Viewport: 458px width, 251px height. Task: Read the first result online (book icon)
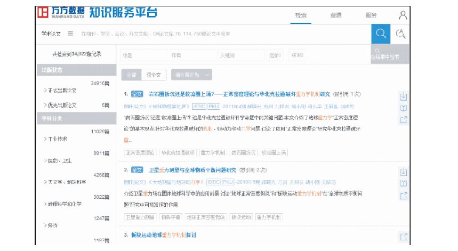click(x=404, y=108)
